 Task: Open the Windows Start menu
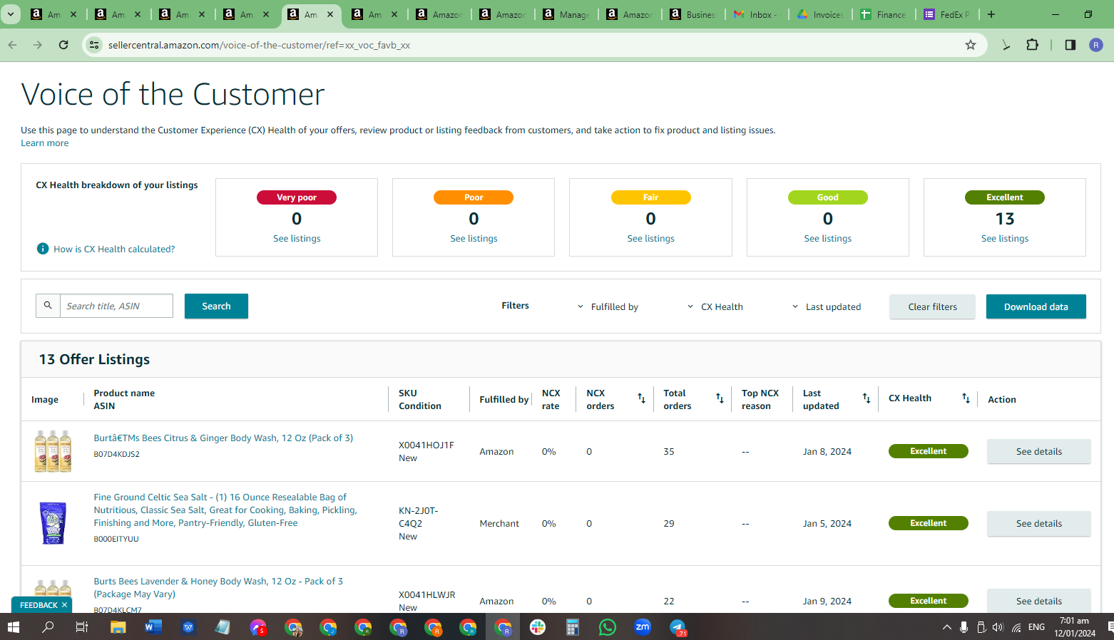14,627
